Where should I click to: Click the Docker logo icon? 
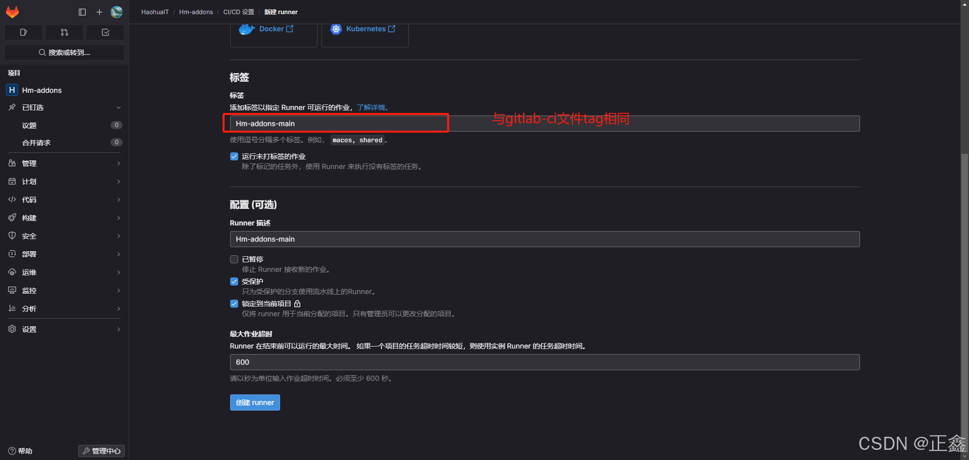pos(246,29)
